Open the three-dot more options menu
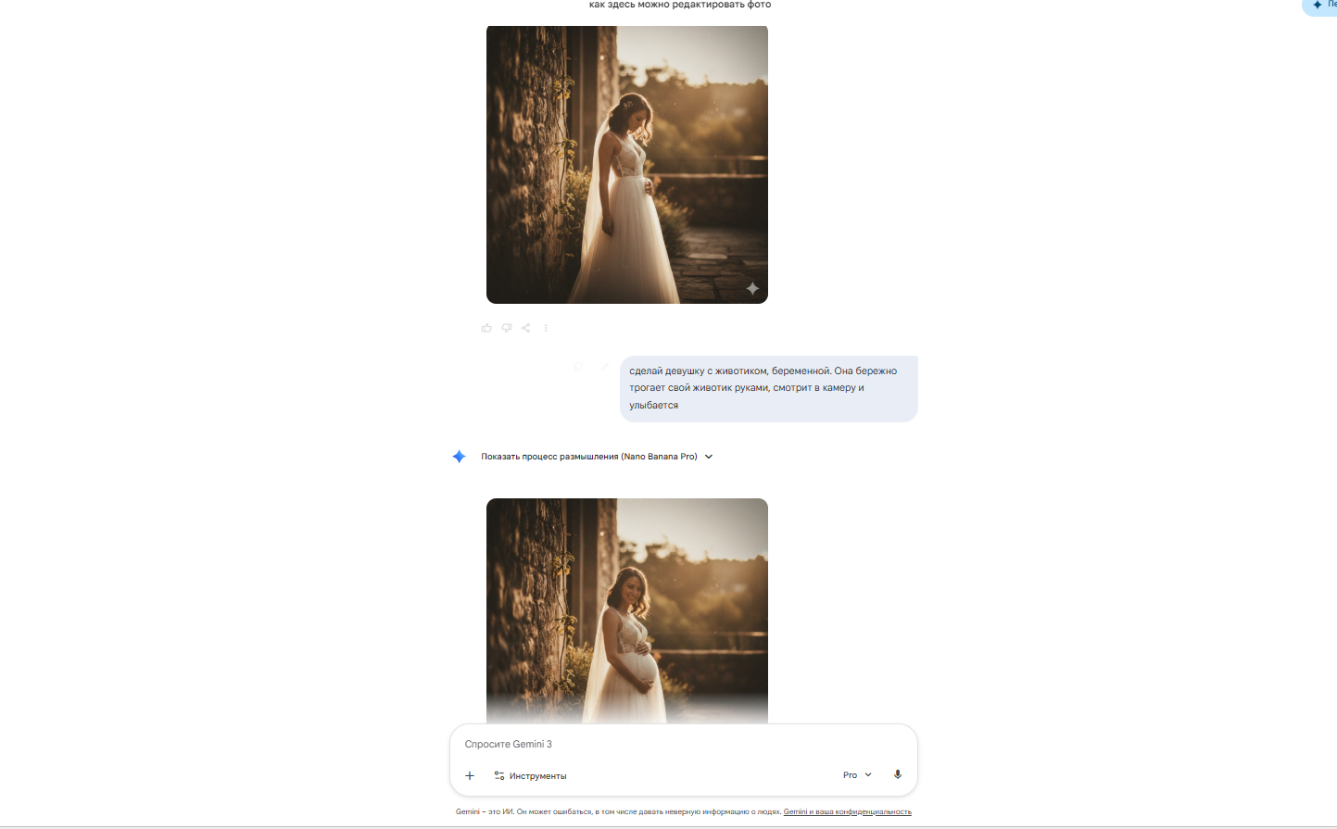1337x829 pixels. [x=546, y=328]
